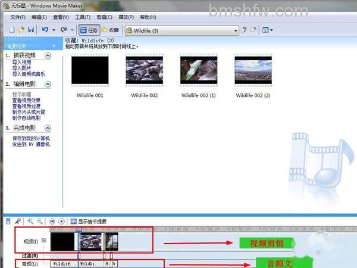Toggle the Collections (收藏) pane button
Image resolution: width=357 pixels, height=268 pixels.
click(111, 30)
